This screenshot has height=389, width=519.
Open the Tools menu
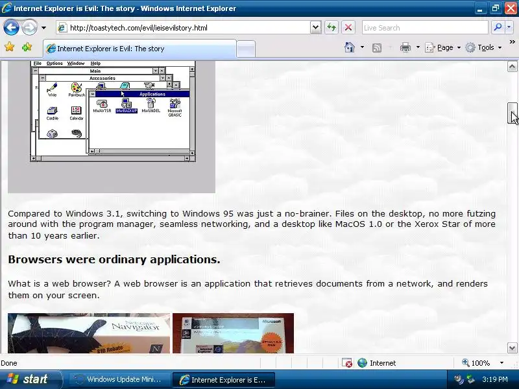click(483, 47)
